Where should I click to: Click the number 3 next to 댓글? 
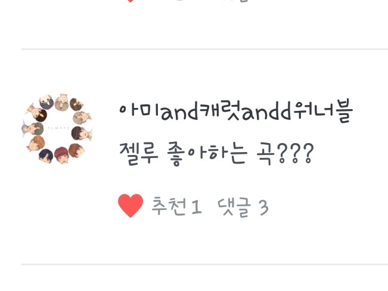click(x=263, y=208)
